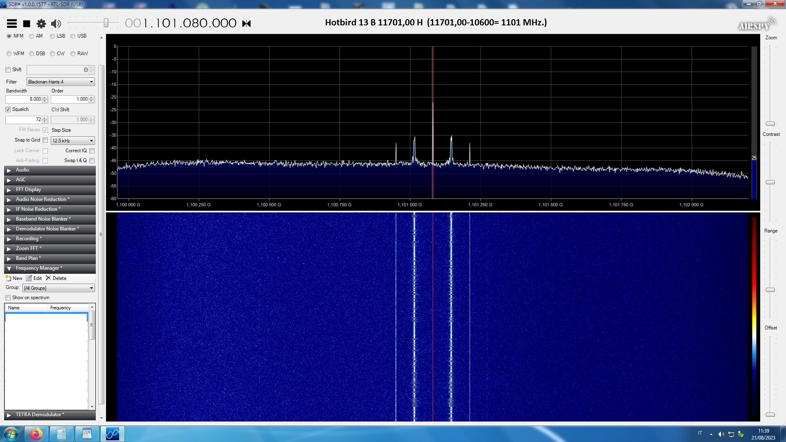Expand the Band Plan panel
The height and width of the screenshot is (442, 786).
click(x=50, y=259)
